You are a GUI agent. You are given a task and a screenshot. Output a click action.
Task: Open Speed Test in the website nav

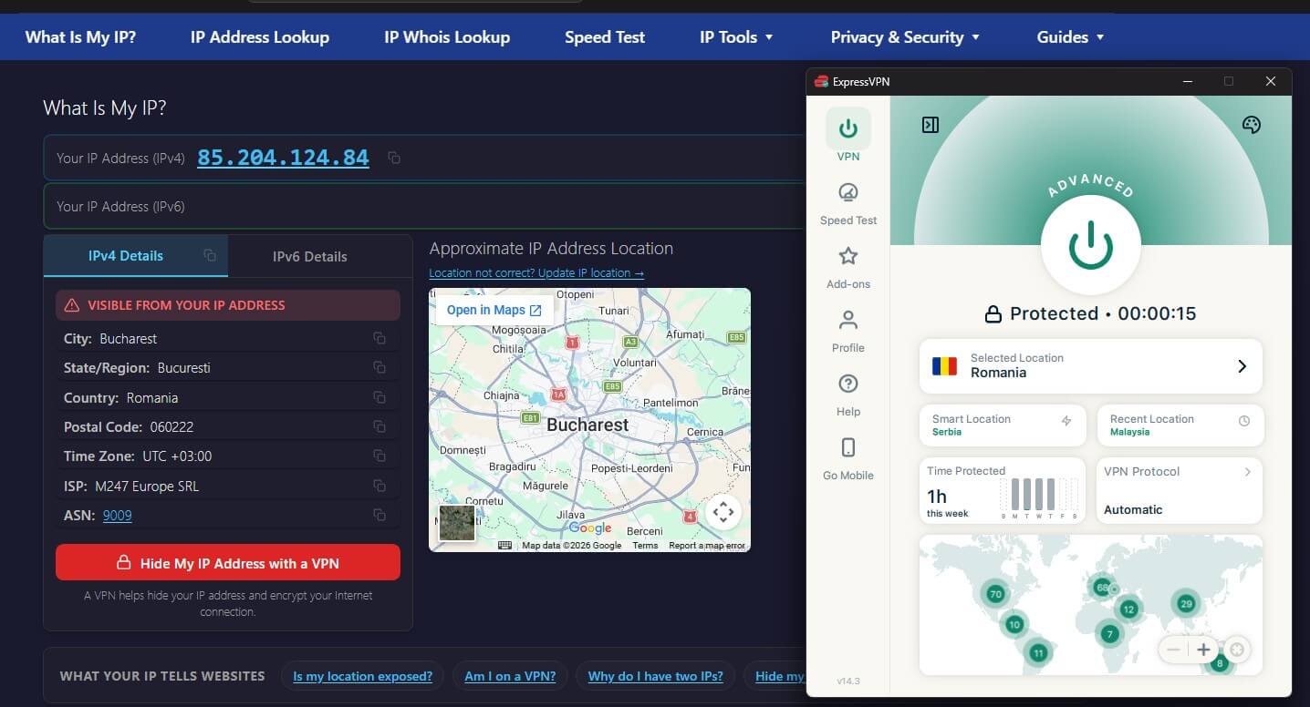[x=605, y=37]
